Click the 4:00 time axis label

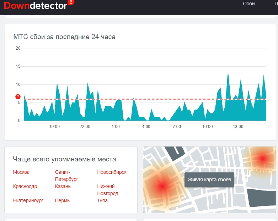pyautogui.click(x=146, y=127)
